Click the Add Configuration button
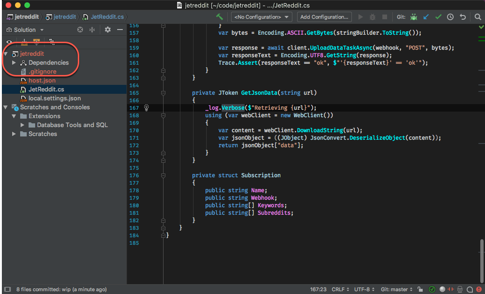This screenshot has height=294, width=485. (x=324, y=17)
